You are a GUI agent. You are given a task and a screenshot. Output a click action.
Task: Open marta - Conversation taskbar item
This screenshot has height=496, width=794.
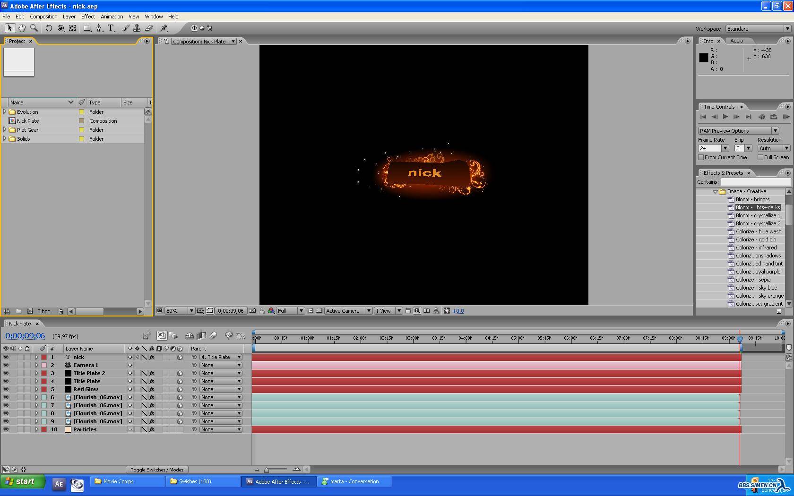tap(354, 481)
